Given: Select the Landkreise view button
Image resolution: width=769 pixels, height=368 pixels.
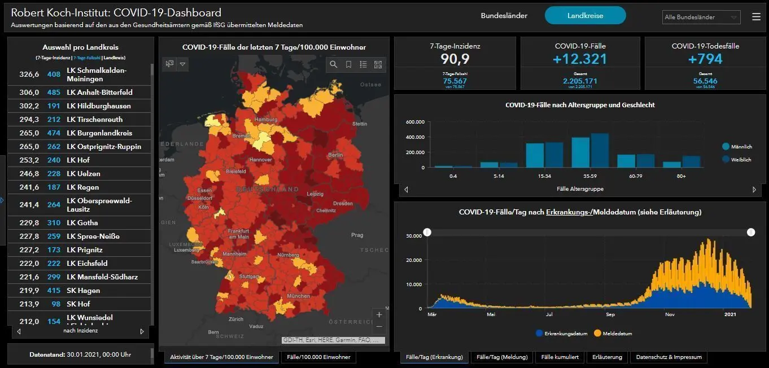Looking at the screenshot, I should [586, 16].
